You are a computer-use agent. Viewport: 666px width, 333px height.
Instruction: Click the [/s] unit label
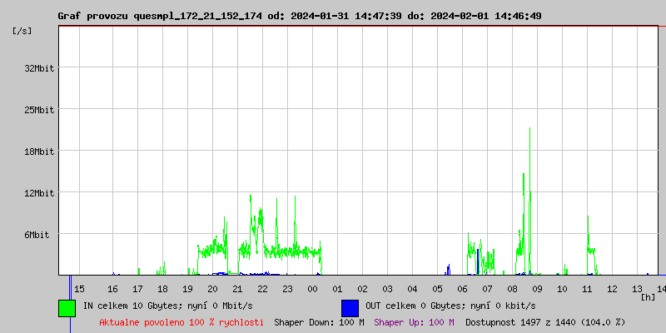tap(22, 31)
